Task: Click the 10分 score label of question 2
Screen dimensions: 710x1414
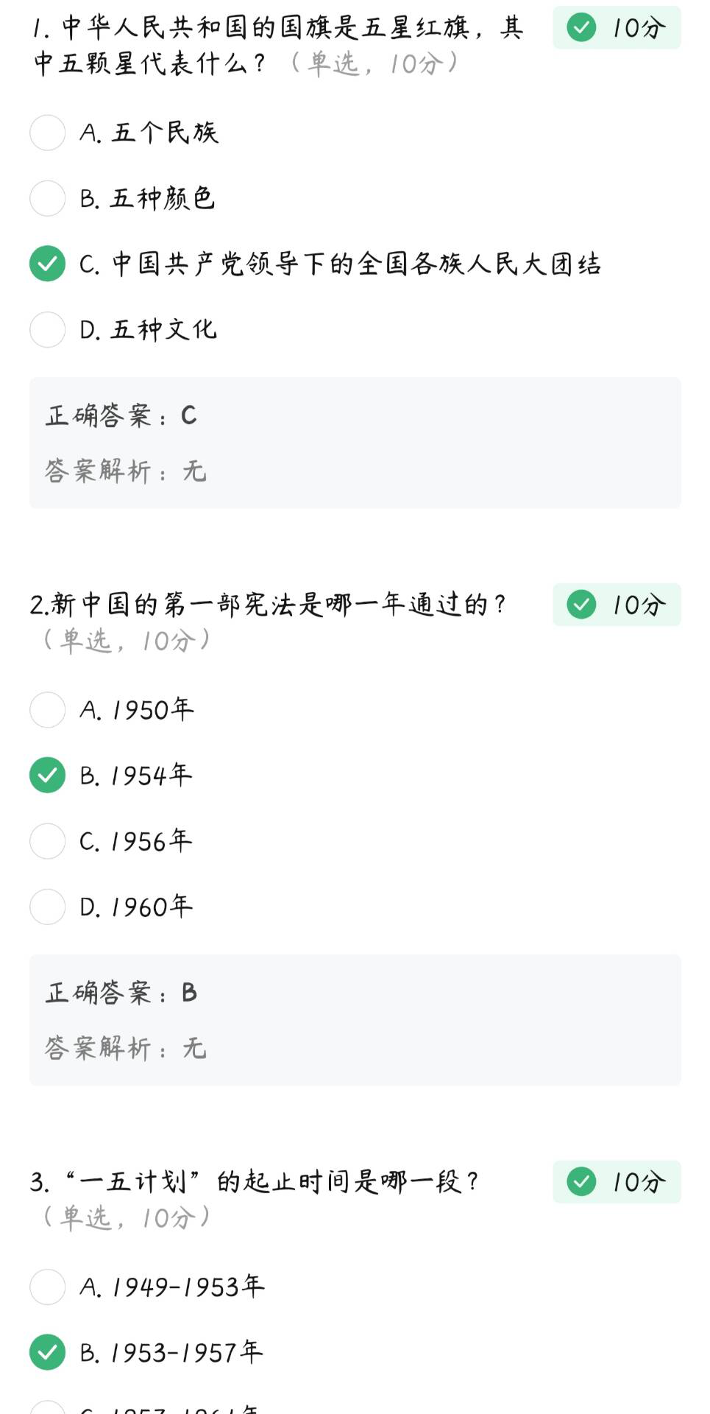Action: [x=639, y=605]
